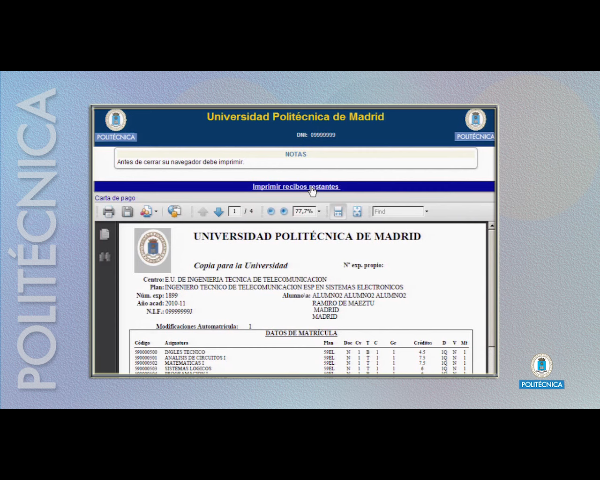Viewport: 600px width, 480px height.
Task: Click the DATOS DE MATRICULA heading
Action: (301, 333)
